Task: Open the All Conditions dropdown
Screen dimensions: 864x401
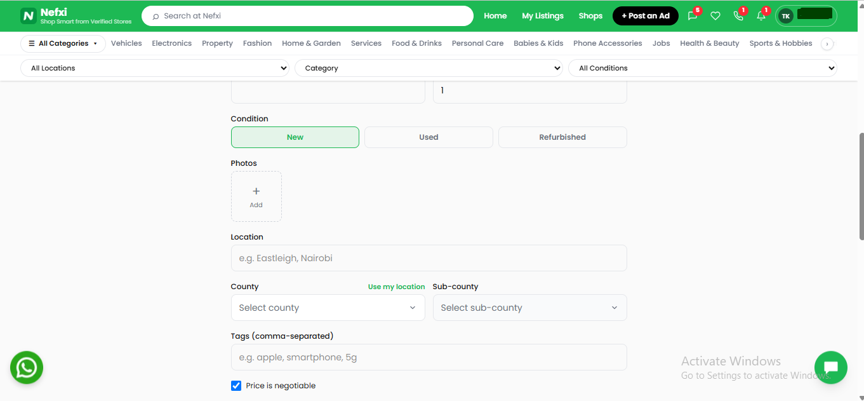Action: [703, 68]
